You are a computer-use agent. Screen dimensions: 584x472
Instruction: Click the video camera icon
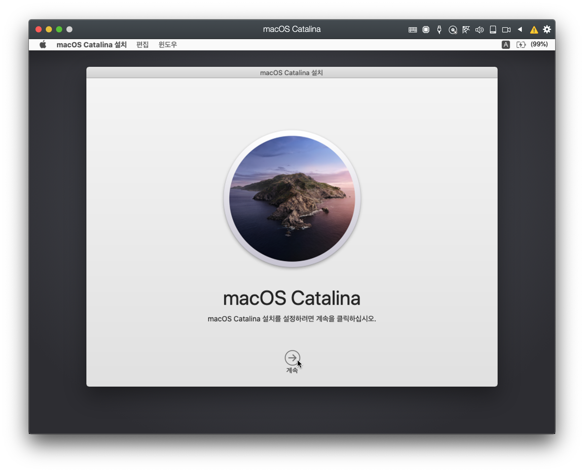pos(506,30)
